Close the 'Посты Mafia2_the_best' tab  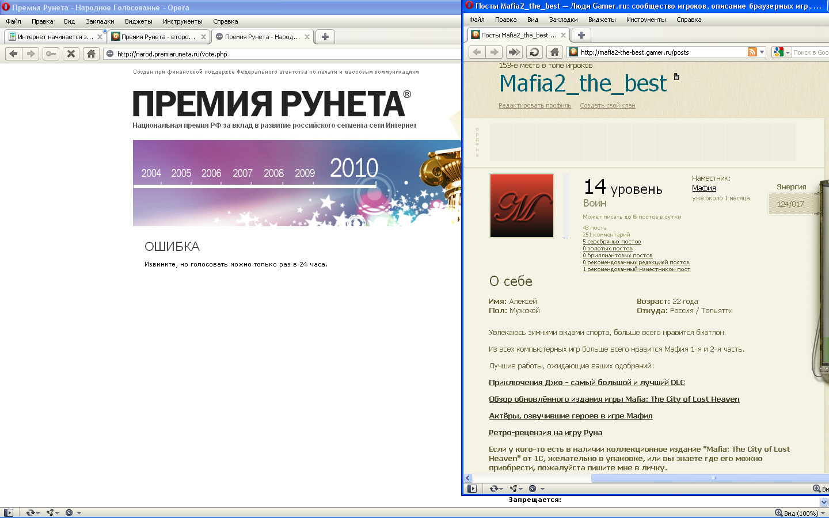563,35
